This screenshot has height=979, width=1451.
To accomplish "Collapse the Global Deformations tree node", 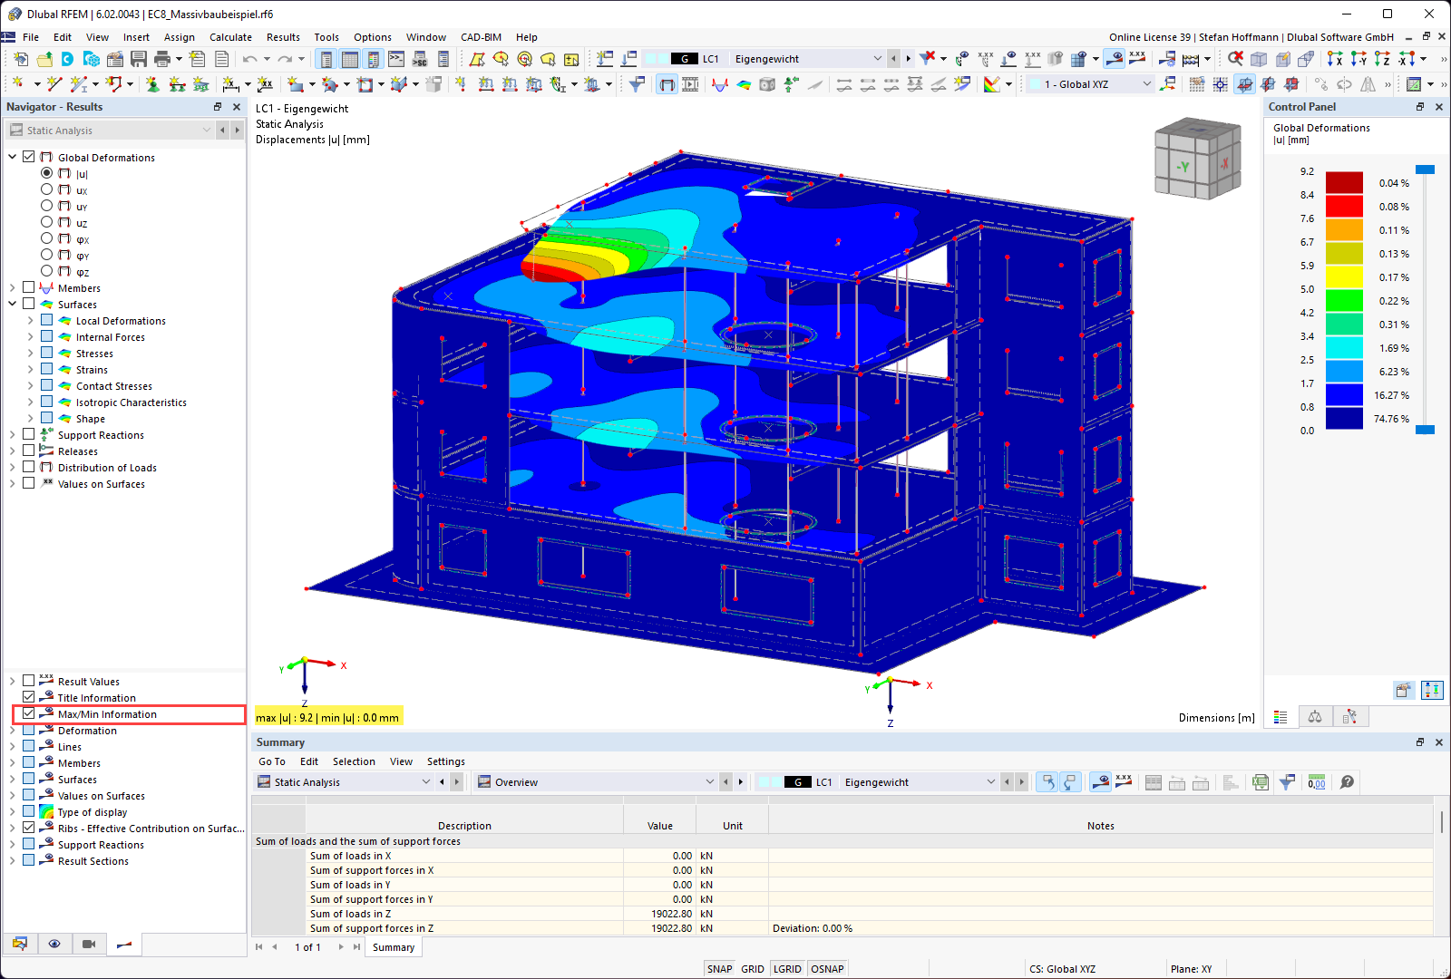I will (x=13, y=157).
